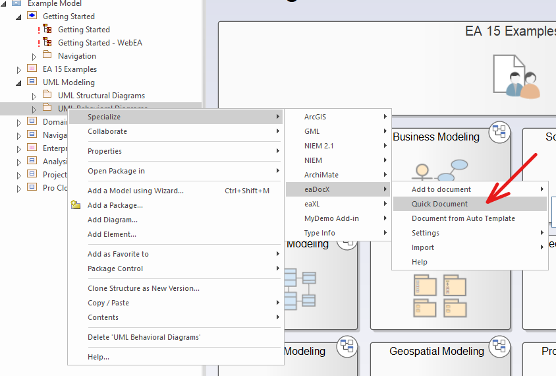This screenshot has width=556, height=376.
Task: Click the UML Modeling package icon
Action: pos(32,81)
